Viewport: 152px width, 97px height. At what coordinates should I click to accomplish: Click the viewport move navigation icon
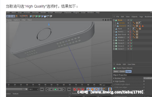103,20
